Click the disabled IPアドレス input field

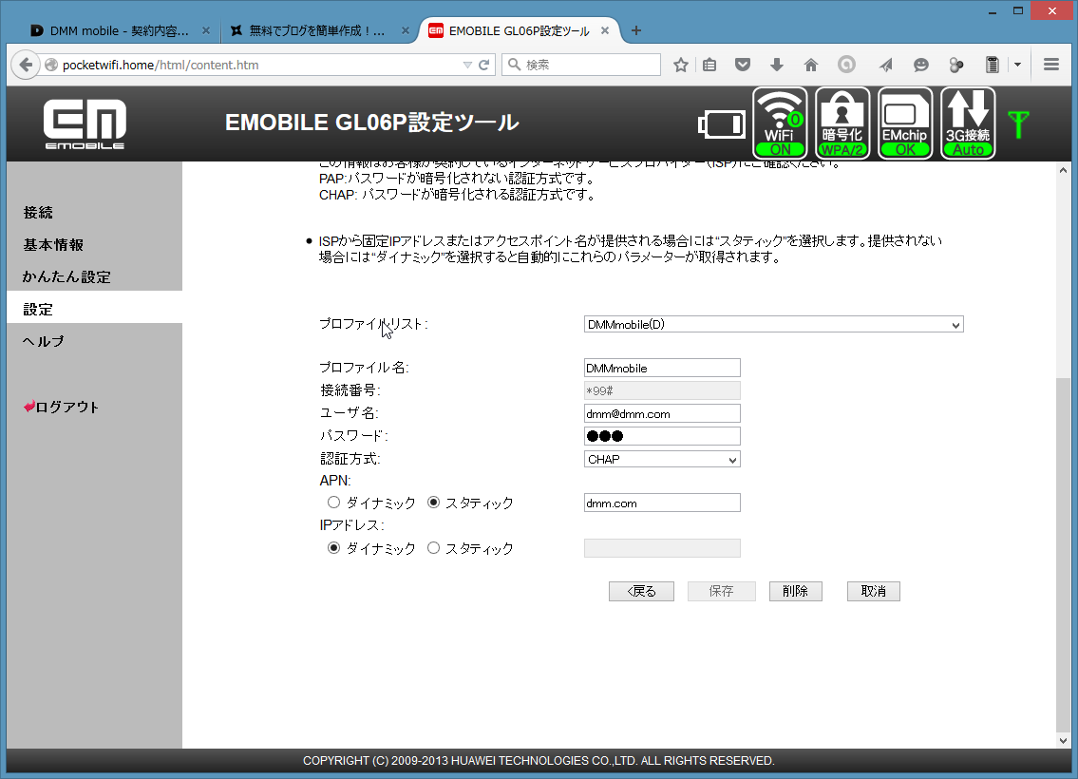pos(662,548)
